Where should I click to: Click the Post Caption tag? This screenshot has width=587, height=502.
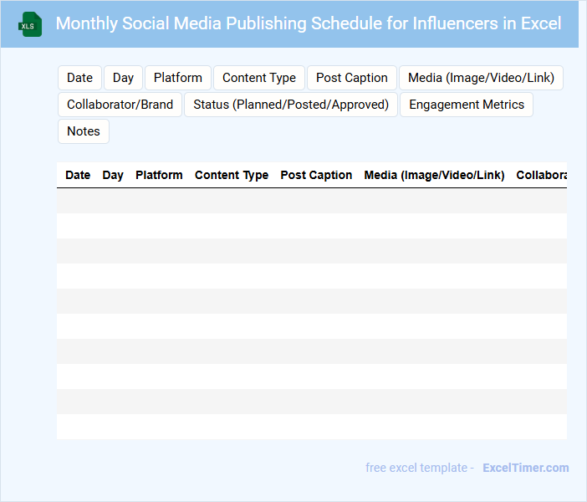351,78
